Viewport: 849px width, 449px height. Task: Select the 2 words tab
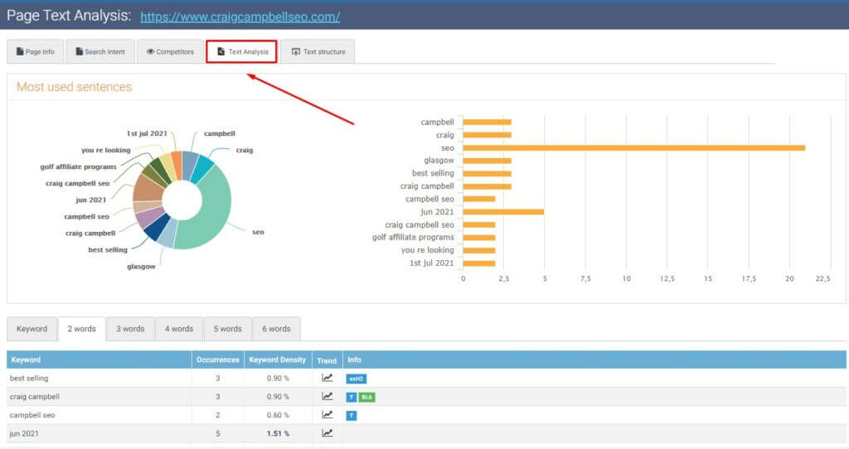tap(82, 328)
